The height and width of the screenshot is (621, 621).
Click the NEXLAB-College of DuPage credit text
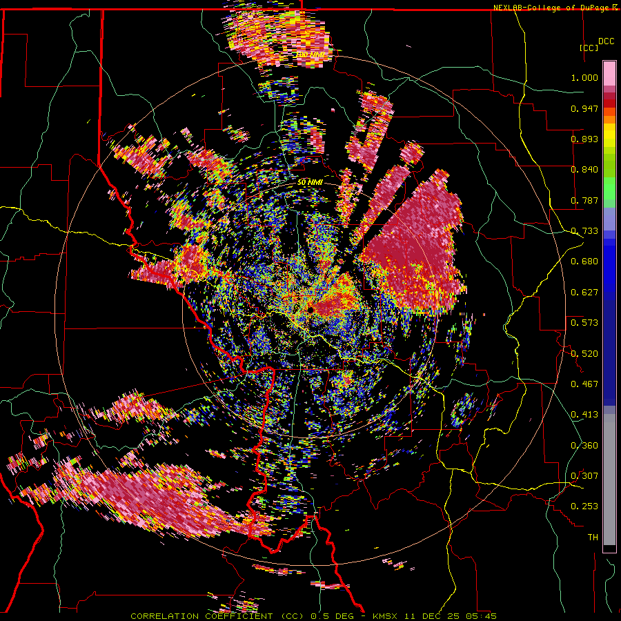pos(552,8)
